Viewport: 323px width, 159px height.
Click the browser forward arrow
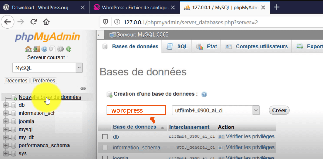20,22
